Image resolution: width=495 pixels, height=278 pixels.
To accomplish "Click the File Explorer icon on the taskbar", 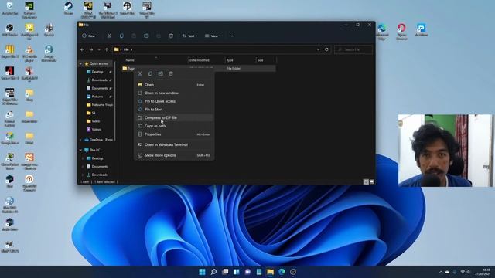I will [x=271, y=272].
